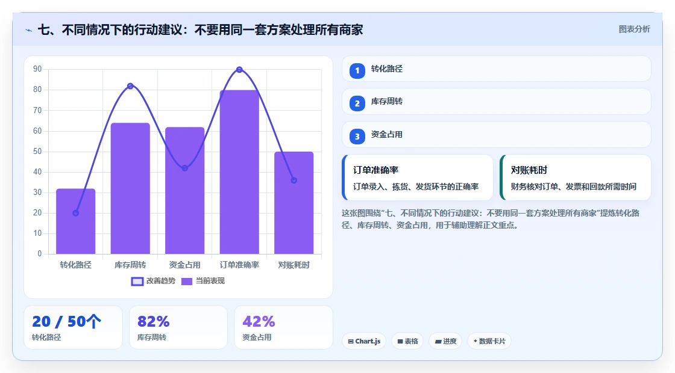Click the 20 / 50个 转化路径 stat card
Image resolution: width=675 pixels, height=373 pixels.
click(x=73, y=327)
